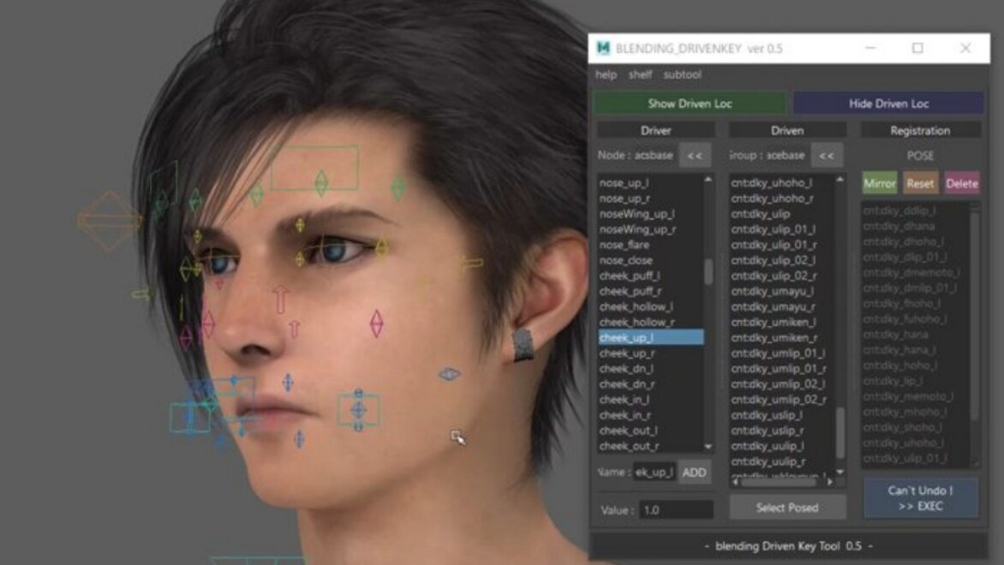This screenshot has height=565, width=1004.
Task: Open the subtool menu
Action: tap(682, 74)
